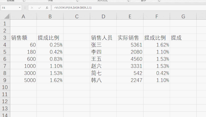Screen dimensions: 206x117
Task: Confirm formula entry with the checkmark icon
Action: pos(39,8)
